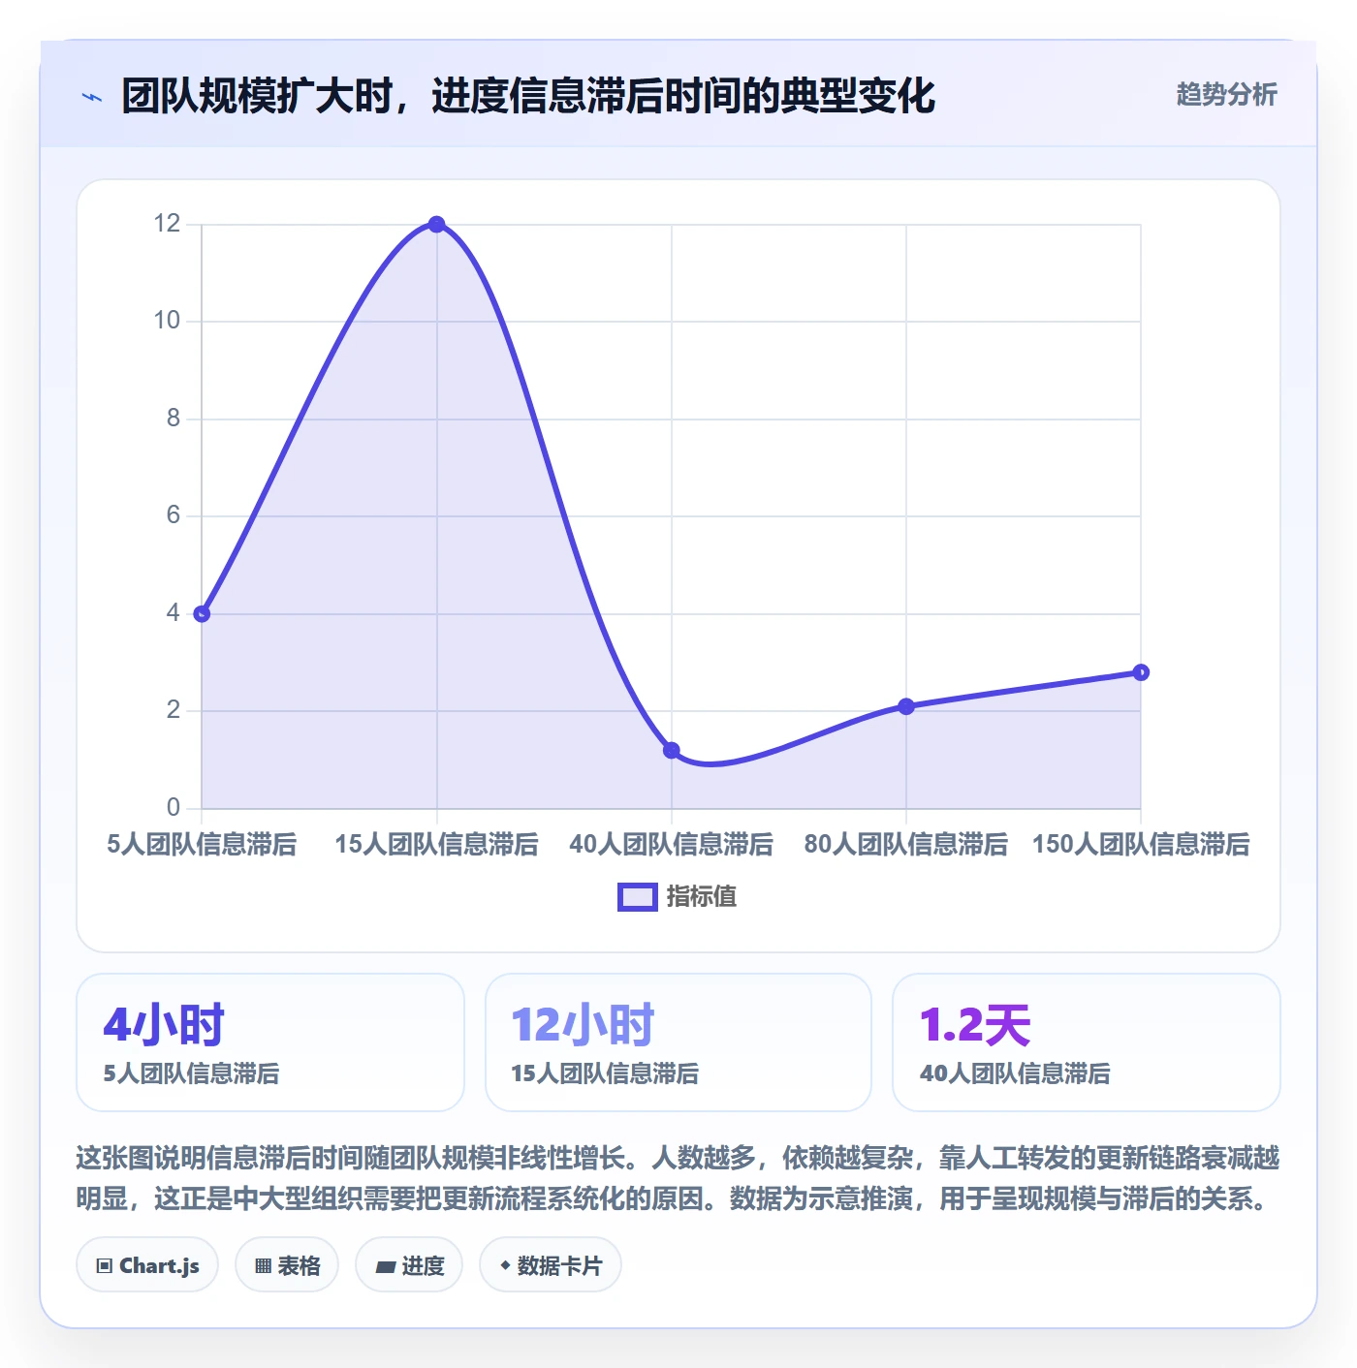Click the bar icon in the 进度 chip
This screenshot has height=1368, width=1357.
[x=385, y=1266]
